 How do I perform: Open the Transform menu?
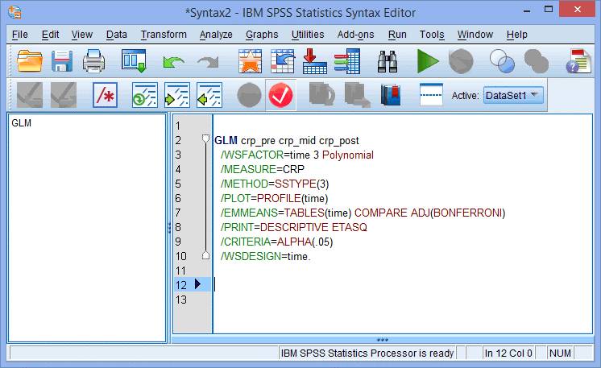164,35
